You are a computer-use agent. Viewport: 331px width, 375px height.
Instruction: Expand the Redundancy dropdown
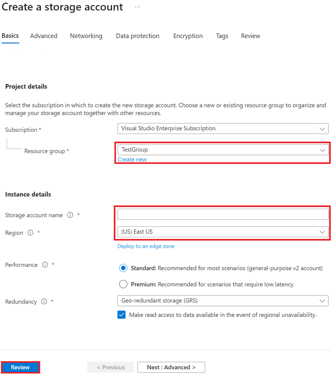[x=223, y=301]
